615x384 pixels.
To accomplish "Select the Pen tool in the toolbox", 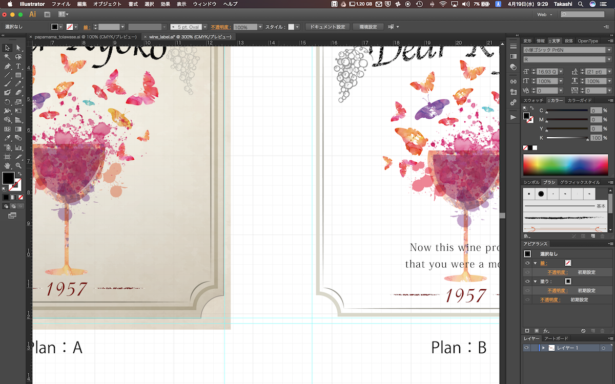I will [7, 66].
